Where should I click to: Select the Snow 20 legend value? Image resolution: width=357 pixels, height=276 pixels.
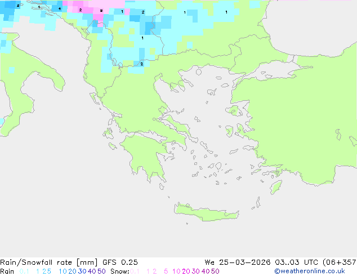186,271
